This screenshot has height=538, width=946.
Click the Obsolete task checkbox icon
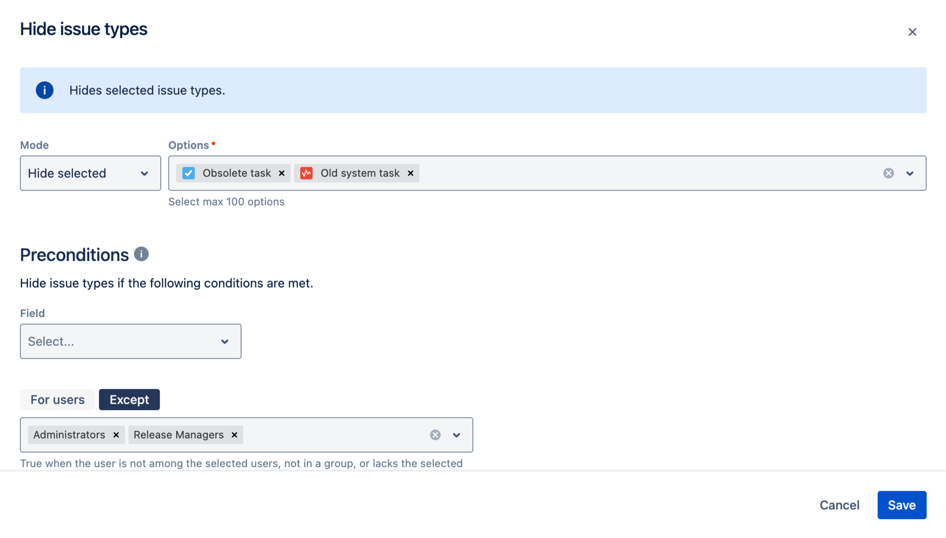(x=188, y=173)
